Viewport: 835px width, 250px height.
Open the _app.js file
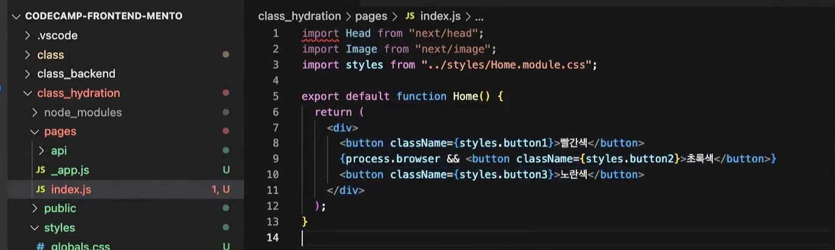tap(70, 170)
